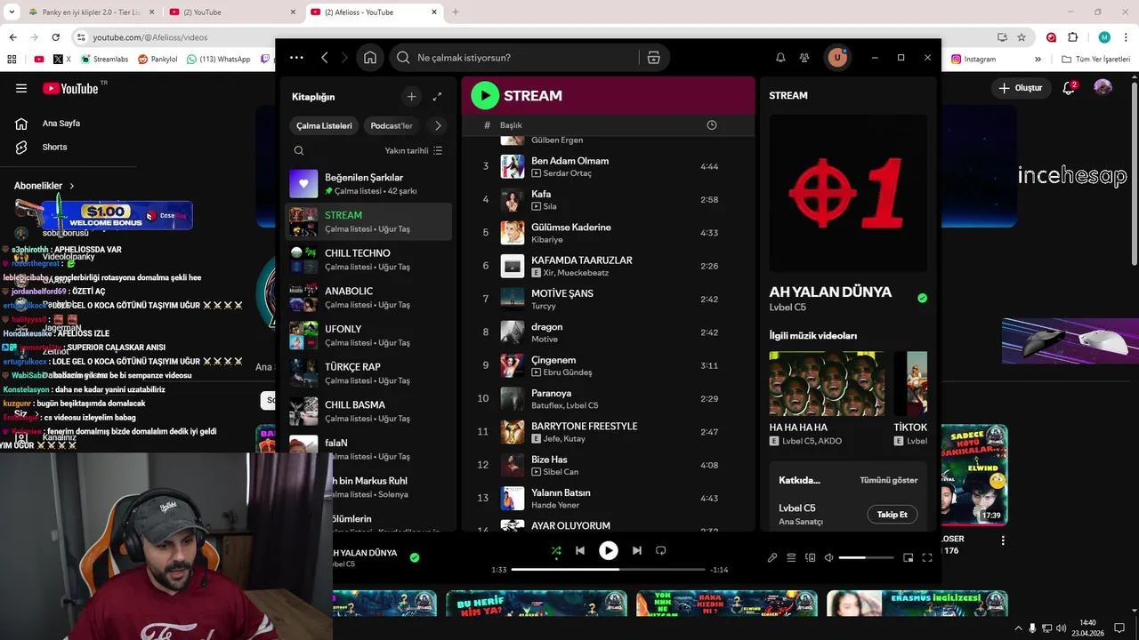
Task: Open the Tümünü göster credits link
Action: [x=888, y=480]
